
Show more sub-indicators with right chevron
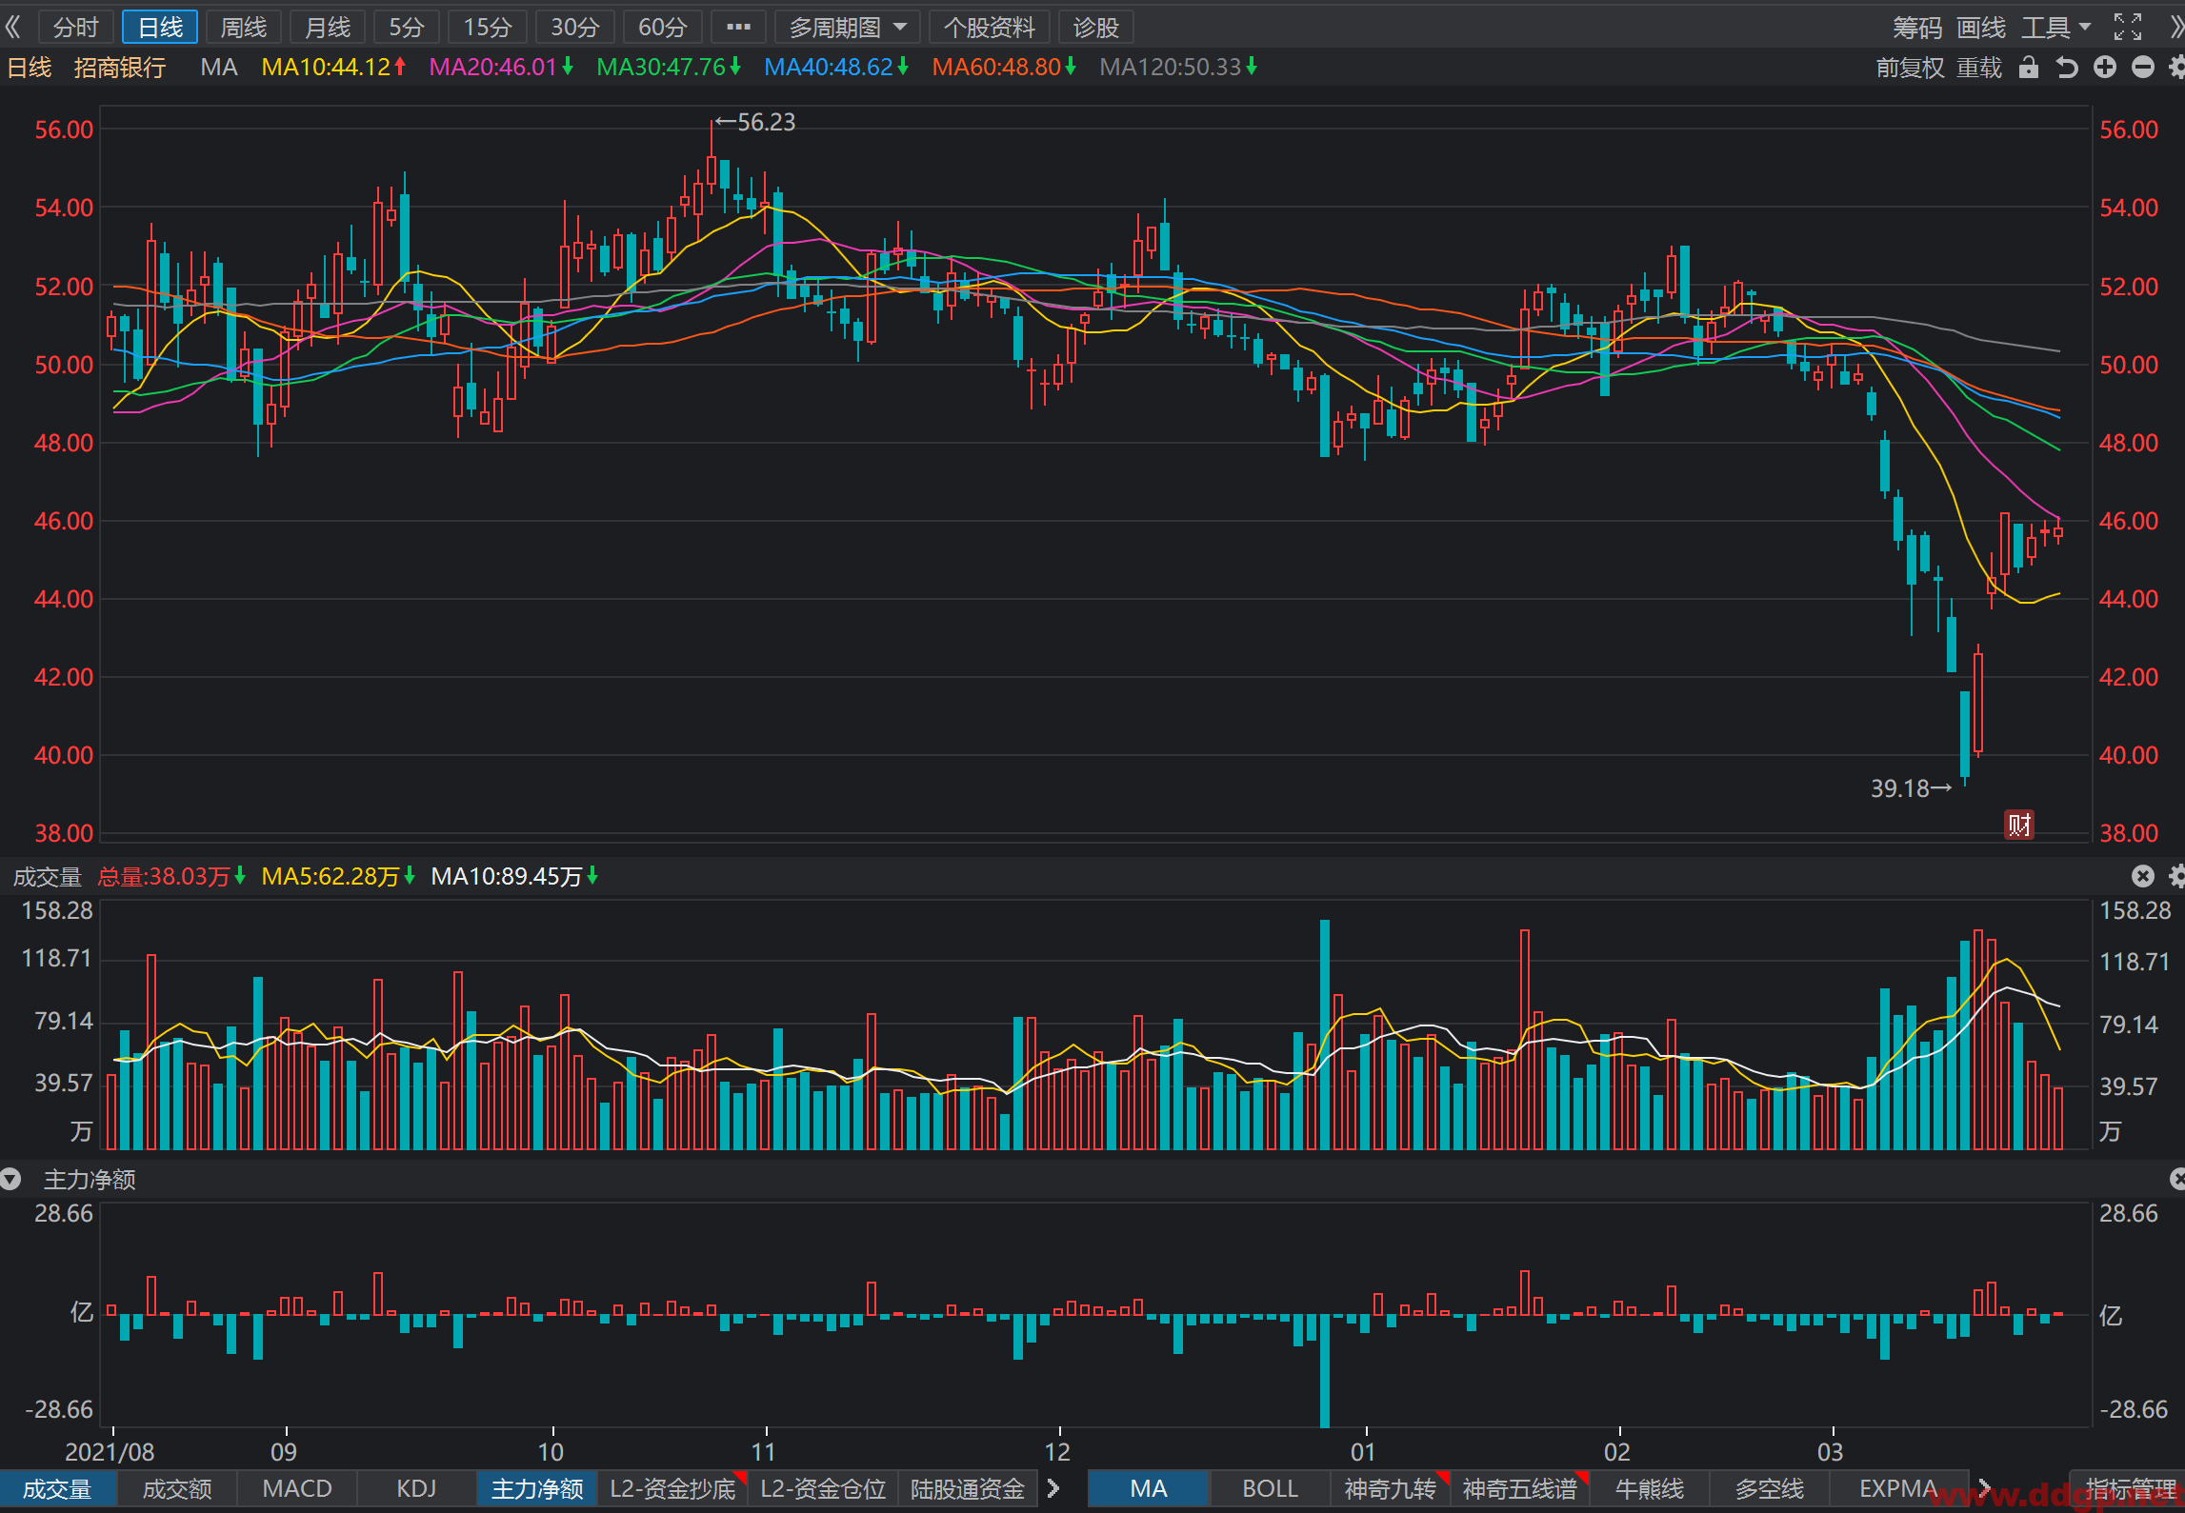tap(1052, 1488)
